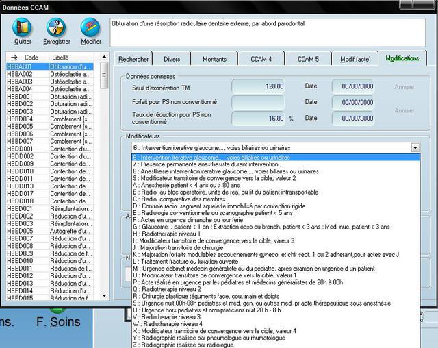Pick modifier H: Radiotherapie niveau 1

tap(178, 233)
